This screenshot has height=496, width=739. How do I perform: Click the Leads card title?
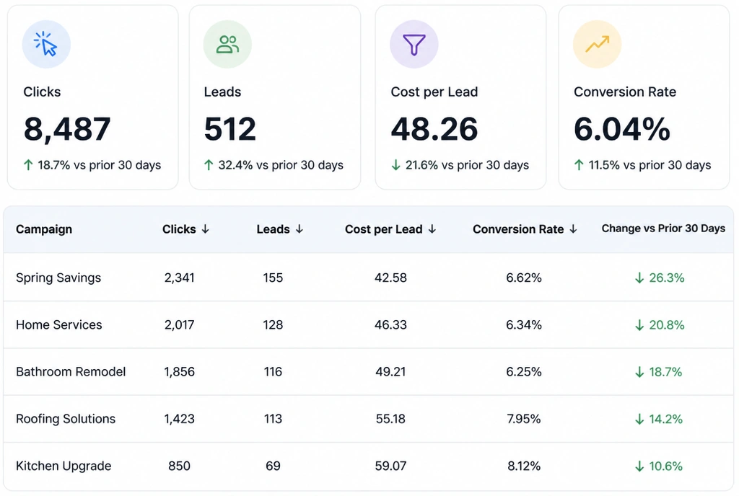[222, 92]
